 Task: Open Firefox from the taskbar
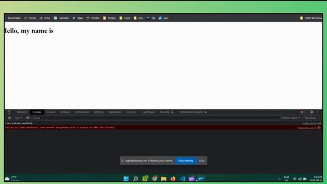pos(173,179)
